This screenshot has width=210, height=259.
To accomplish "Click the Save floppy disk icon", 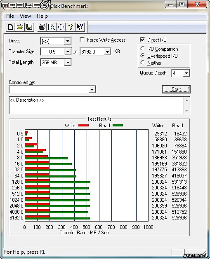I will pos(29,27).
